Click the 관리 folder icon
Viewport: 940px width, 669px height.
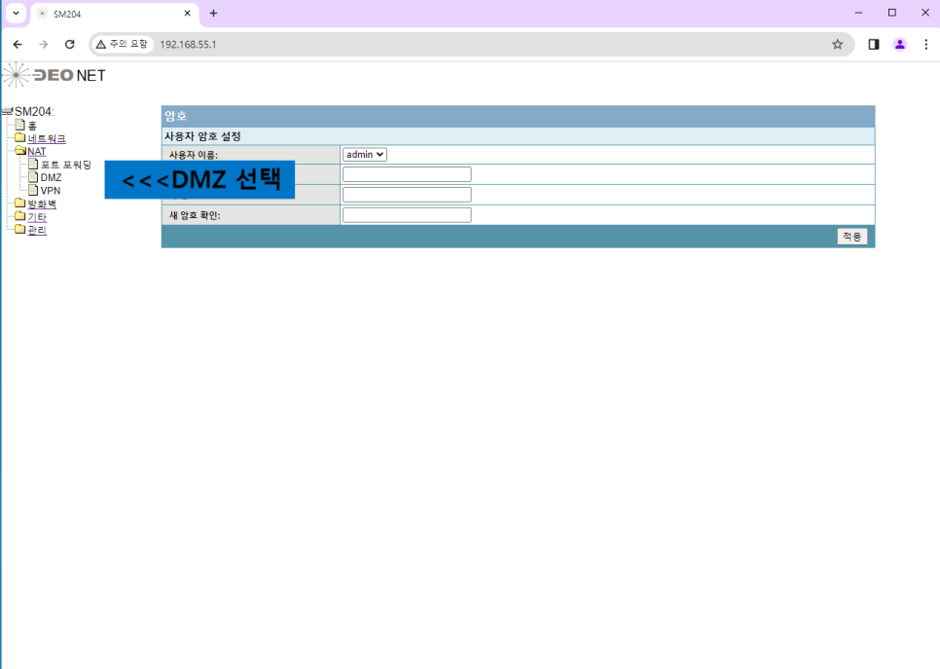click(19, 229)
